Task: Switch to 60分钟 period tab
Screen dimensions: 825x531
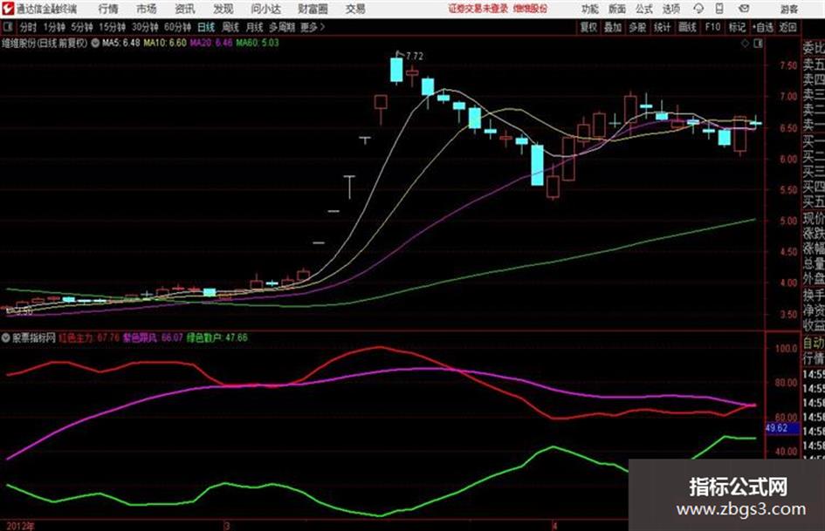Action: click(177, 27)
